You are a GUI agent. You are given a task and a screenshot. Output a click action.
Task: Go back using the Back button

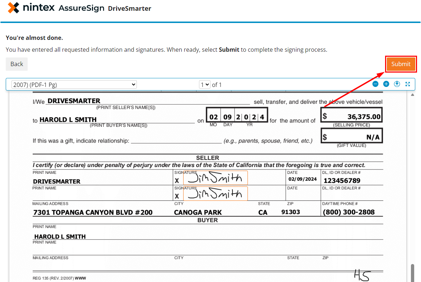click(x=17, y=64)
